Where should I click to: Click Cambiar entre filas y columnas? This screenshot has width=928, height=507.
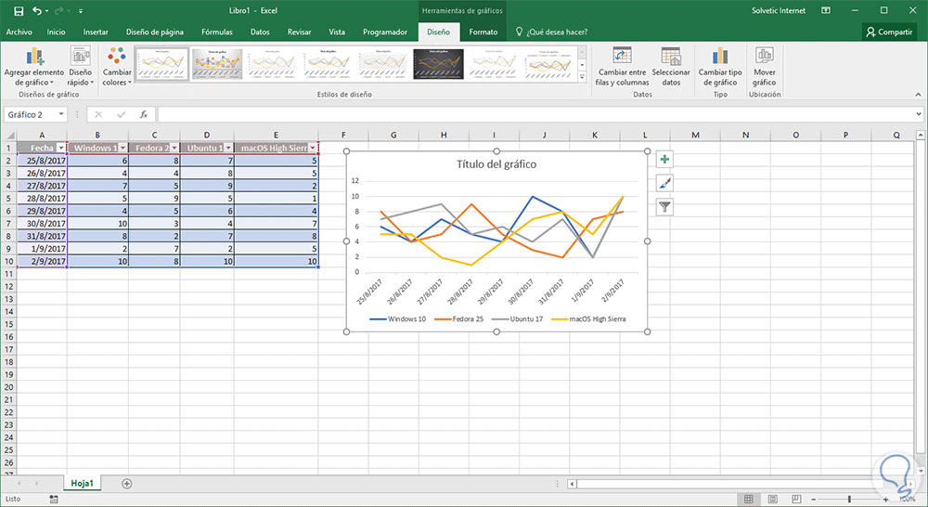click(x=622, y=67)
